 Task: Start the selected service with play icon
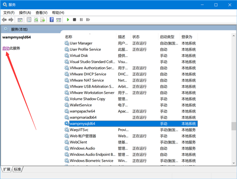[68, 20]
